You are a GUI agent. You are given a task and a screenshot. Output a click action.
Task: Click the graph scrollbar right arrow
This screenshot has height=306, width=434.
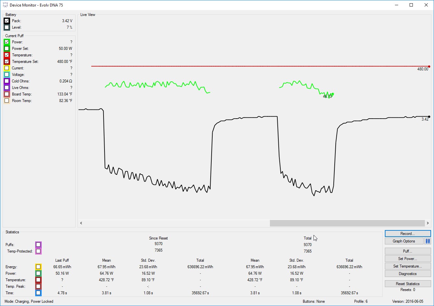pos(428,223)
